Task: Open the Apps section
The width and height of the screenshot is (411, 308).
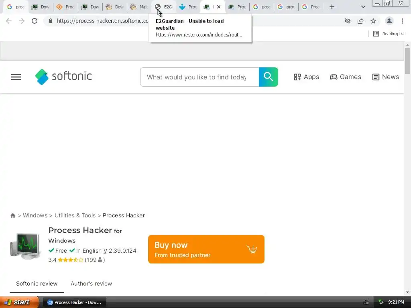Action: coord(306,77)
